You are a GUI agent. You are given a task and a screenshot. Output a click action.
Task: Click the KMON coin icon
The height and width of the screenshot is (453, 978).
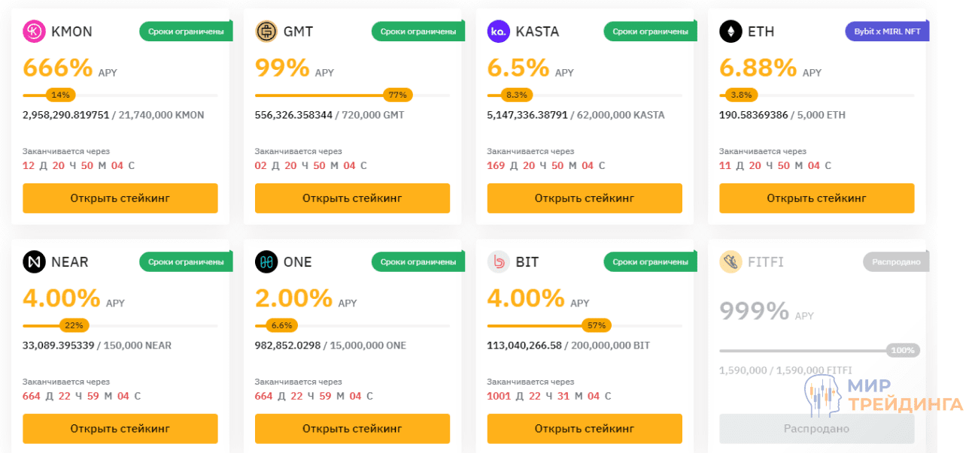[34, 32]
